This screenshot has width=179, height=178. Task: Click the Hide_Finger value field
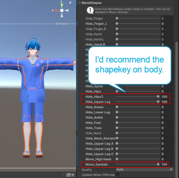(x=167, y=18)
